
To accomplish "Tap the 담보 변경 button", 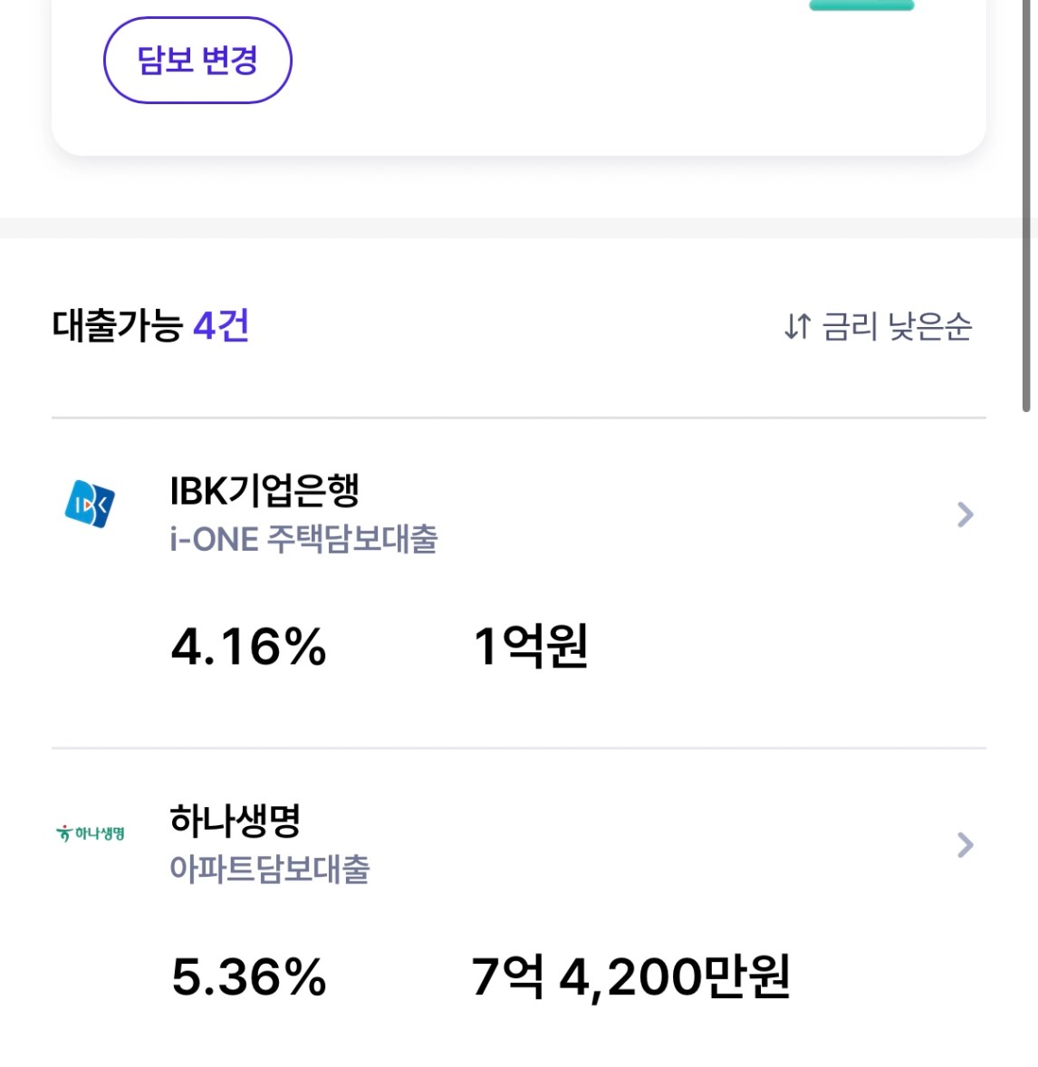I will coord(197,61).
